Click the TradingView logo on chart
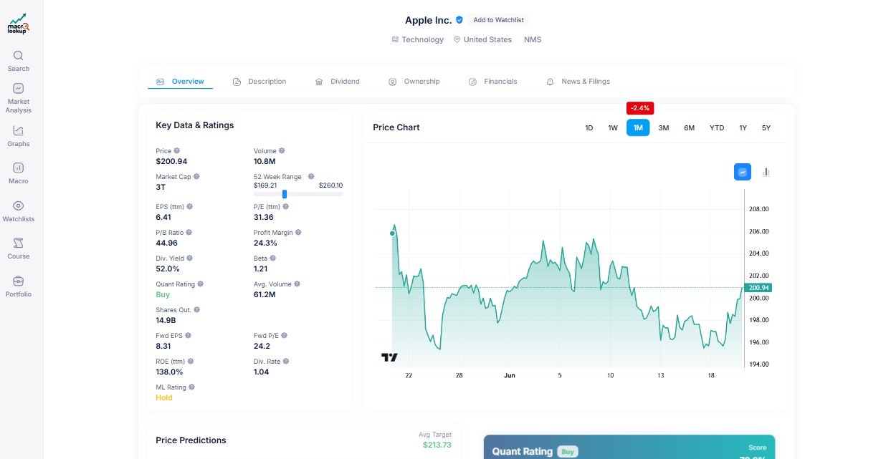Viewport: 886px width, 459px height. (x=389, y=357)
